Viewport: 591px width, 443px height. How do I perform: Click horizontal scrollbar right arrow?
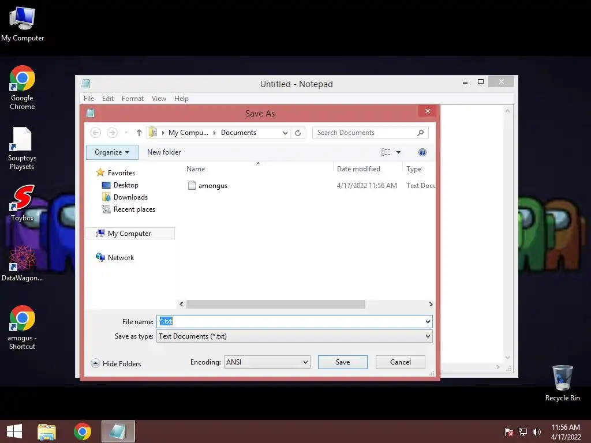coord(431,304)
